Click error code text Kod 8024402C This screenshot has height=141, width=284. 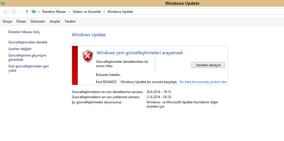pos(107,82)
